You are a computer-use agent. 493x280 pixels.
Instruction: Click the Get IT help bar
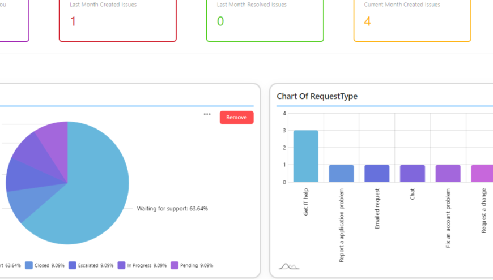coord(305,156)
